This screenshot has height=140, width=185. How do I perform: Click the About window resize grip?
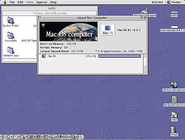[x=145, y=72]
